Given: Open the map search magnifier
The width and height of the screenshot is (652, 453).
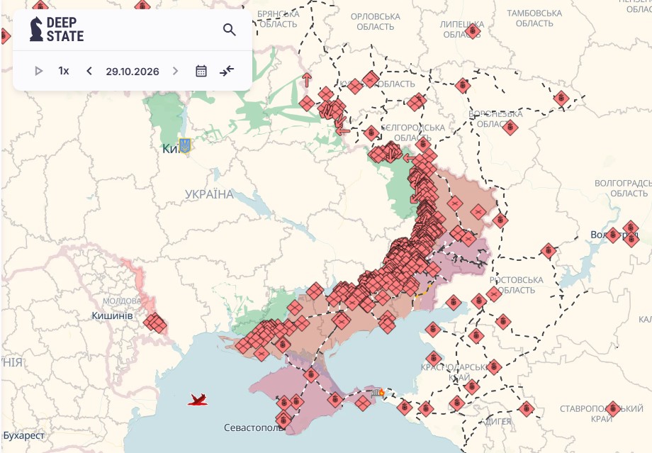Looking at the screenshot, I should click(x=229, y=30).
